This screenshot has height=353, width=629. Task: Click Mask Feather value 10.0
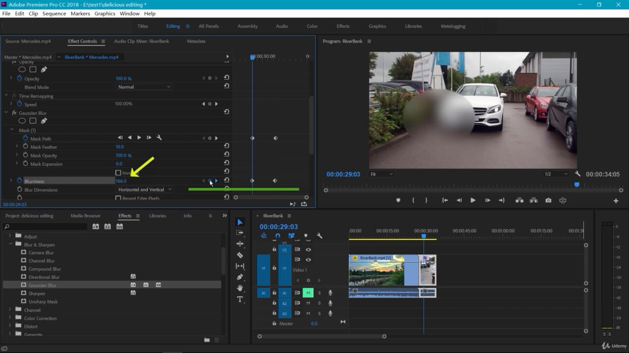click(119, 147)
